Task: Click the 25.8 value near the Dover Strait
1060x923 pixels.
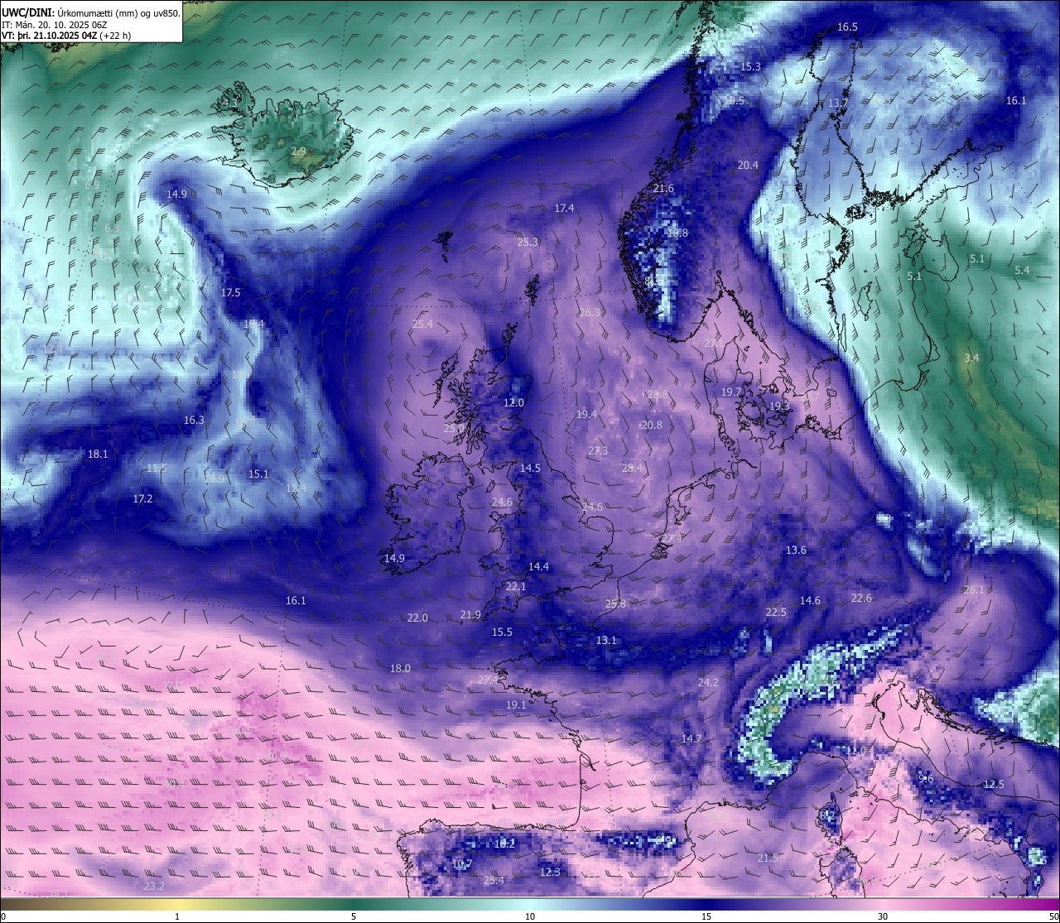Action: click(615, 604)
